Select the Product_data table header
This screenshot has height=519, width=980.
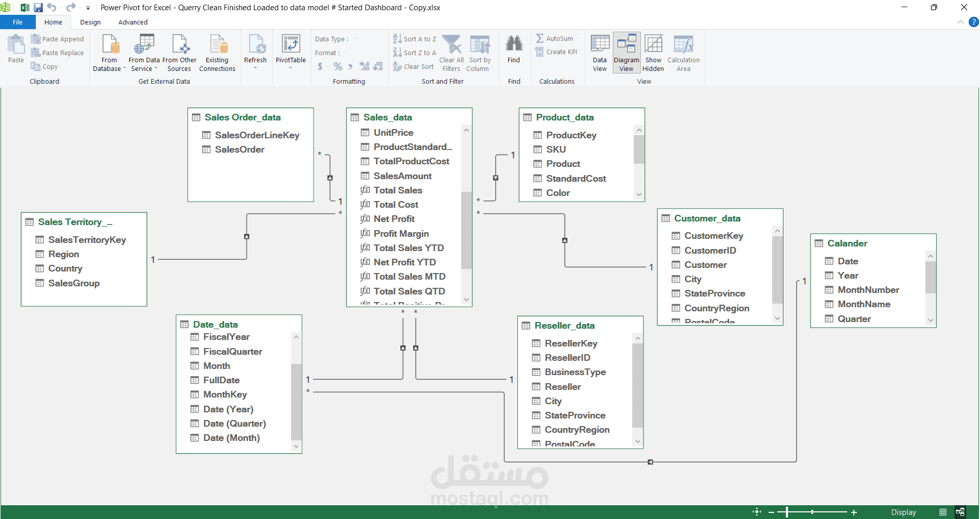[x=582, y=117]
